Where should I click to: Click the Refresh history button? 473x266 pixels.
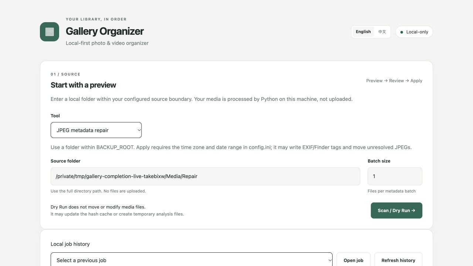[x=398, y=260]
